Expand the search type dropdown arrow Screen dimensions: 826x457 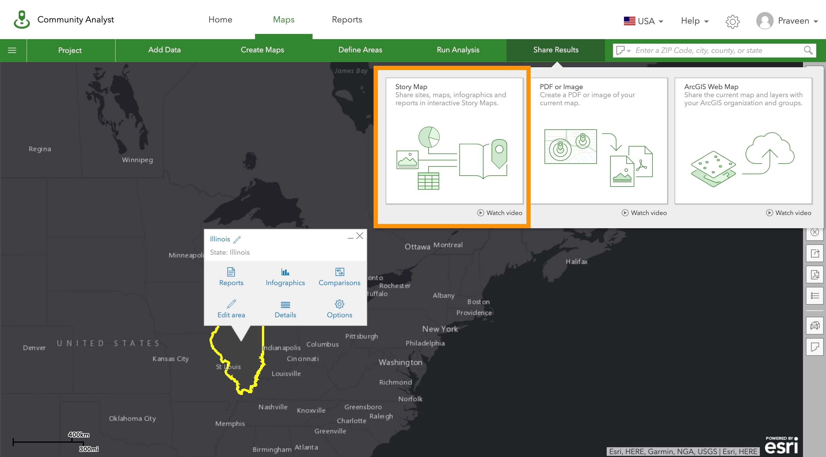point(629,51)
